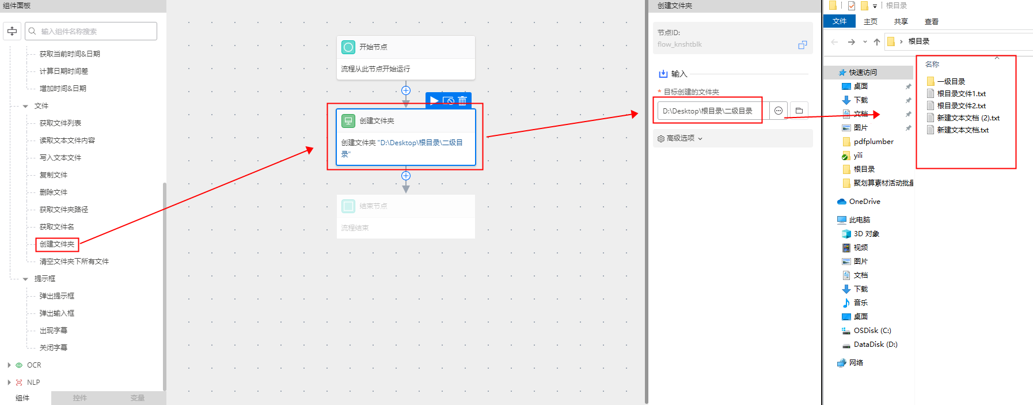Go back in the 根目录 Explorer window
The image size is (1033, 405).
click(x=834, y=41)
